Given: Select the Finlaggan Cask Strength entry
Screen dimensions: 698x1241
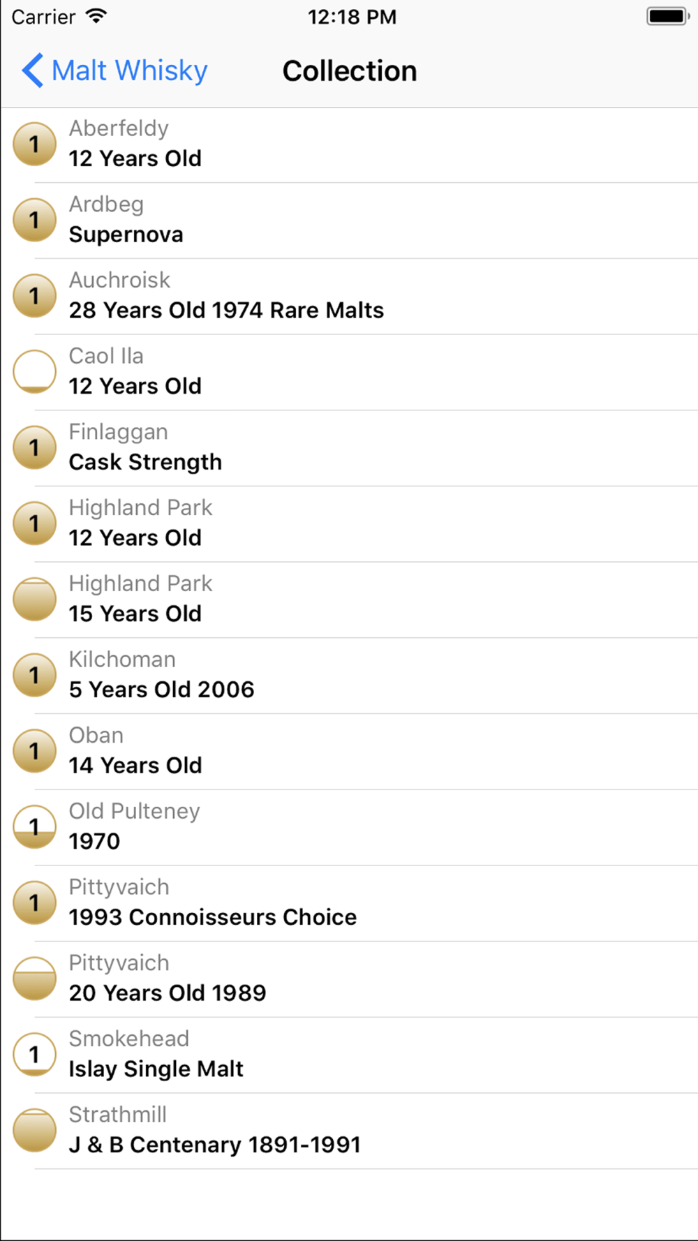Looking at the screenshot, I should 145,448.
